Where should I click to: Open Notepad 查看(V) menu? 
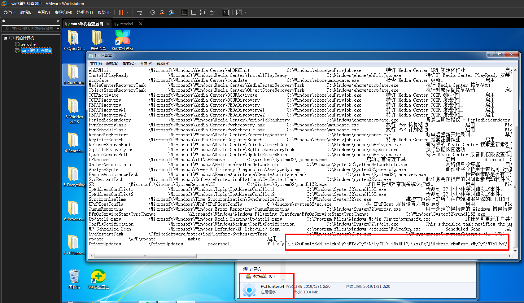(x=146, y=64)
